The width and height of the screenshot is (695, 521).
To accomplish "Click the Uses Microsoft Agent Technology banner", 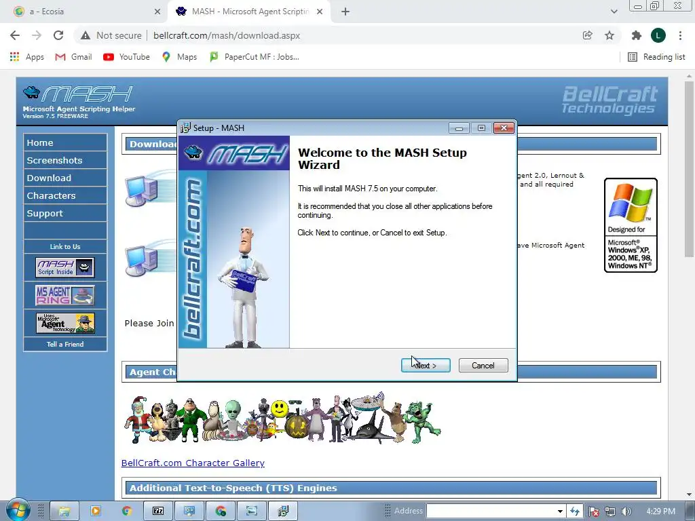I will coord(65,323).
